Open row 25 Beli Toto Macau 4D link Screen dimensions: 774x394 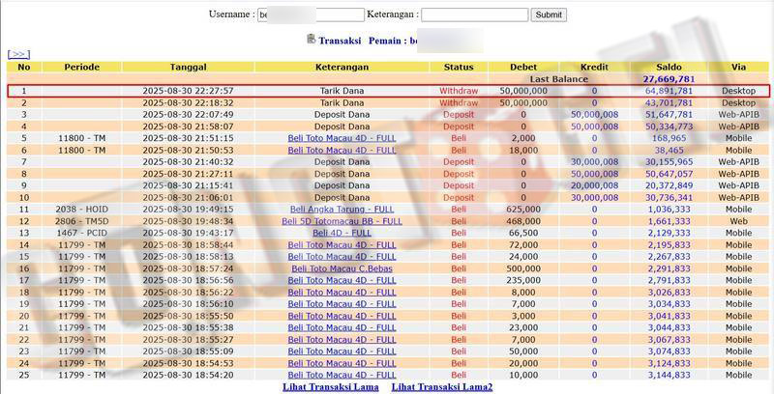point(342,375)
